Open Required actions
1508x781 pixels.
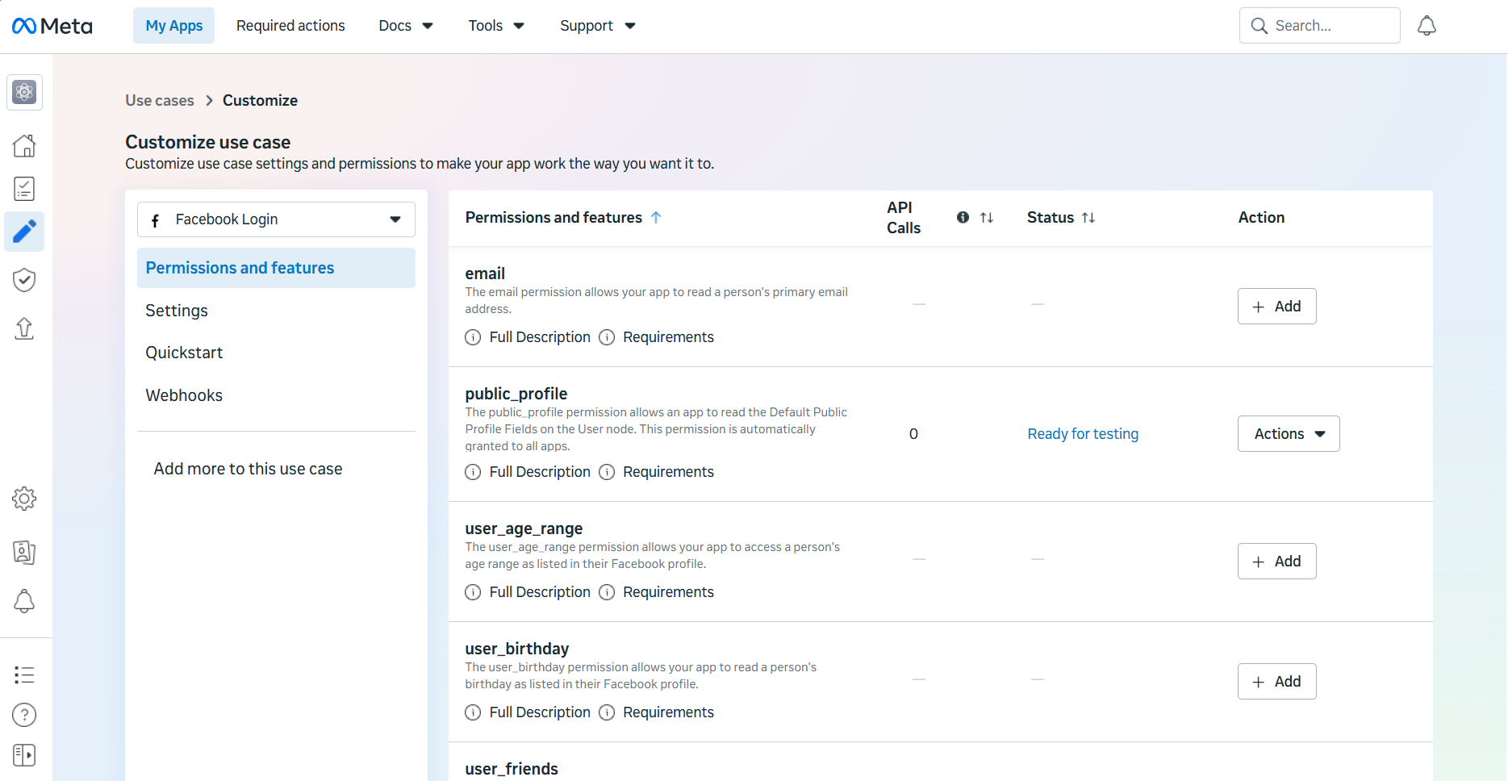[290, 26]
